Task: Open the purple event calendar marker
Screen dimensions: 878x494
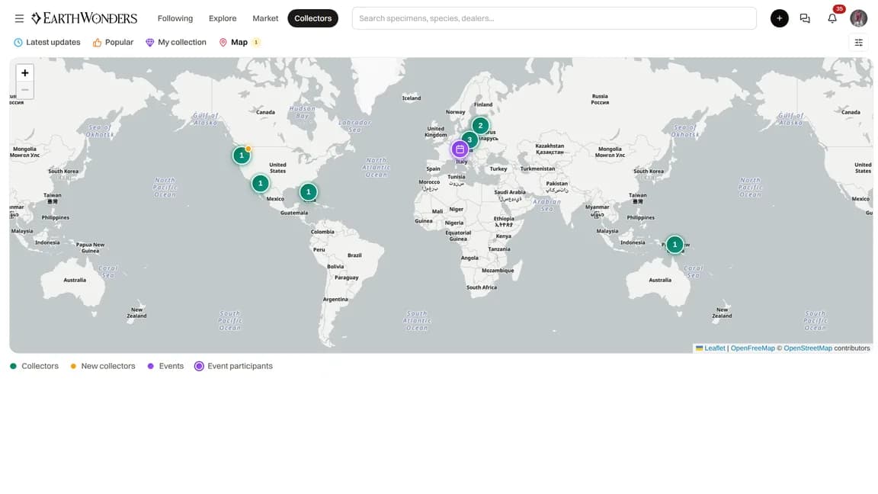Action: click(x=460, y=149)
